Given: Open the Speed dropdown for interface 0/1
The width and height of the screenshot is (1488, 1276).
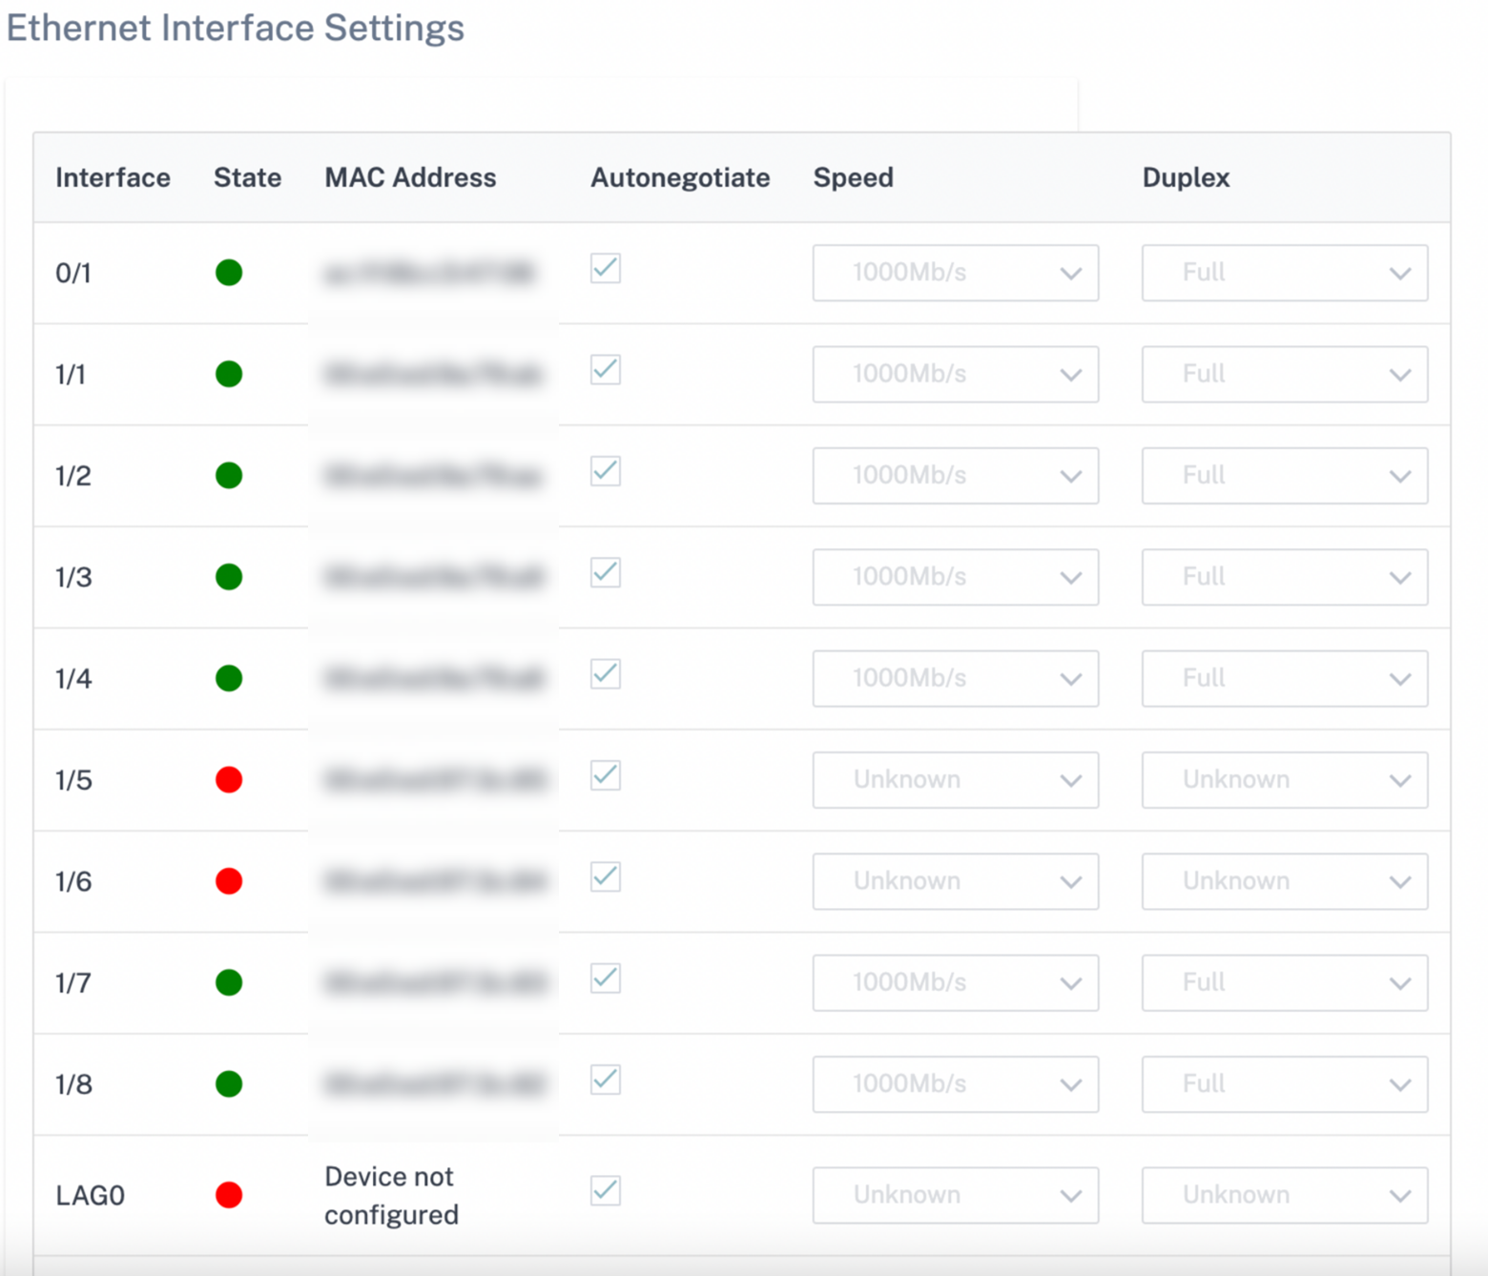Looking at the screenshot, I should (x=956, y=273).
